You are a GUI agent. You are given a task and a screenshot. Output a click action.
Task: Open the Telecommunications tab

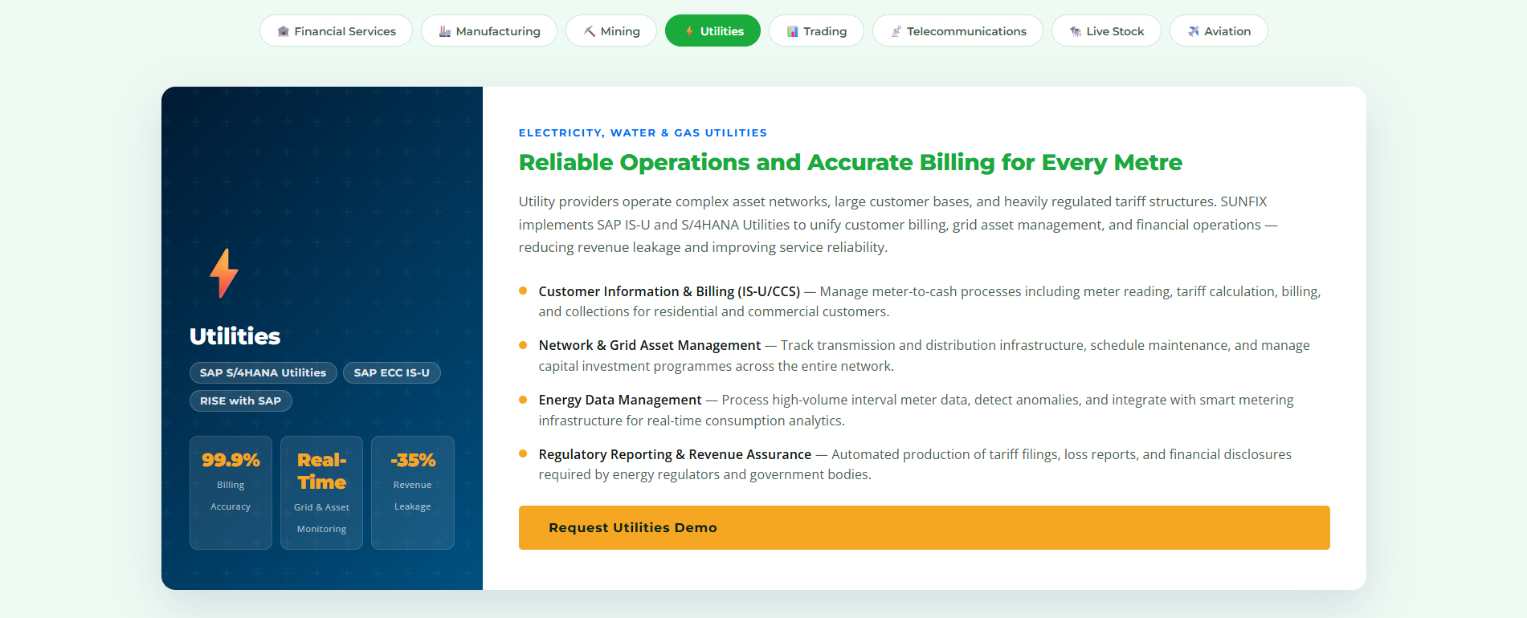pyautogui.click(x=957, y=30)
